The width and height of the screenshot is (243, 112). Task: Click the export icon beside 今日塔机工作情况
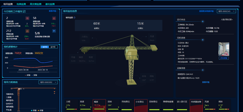24,11
